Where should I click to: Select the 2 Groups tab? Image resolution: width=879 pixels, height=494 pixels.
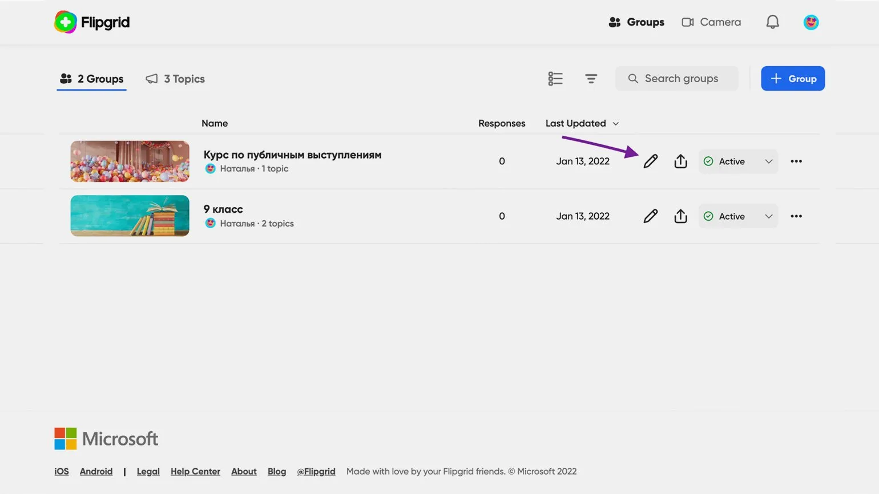pos(92,79)
